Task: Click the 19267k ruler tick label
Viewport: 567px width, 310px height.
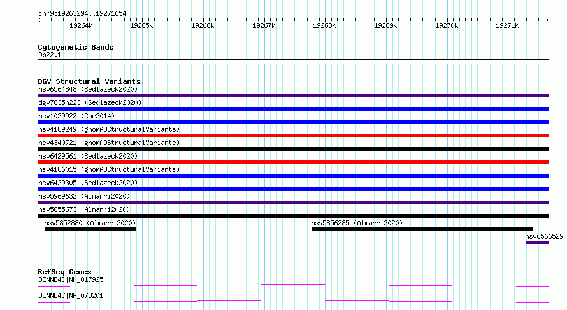Action: [264, 25]
